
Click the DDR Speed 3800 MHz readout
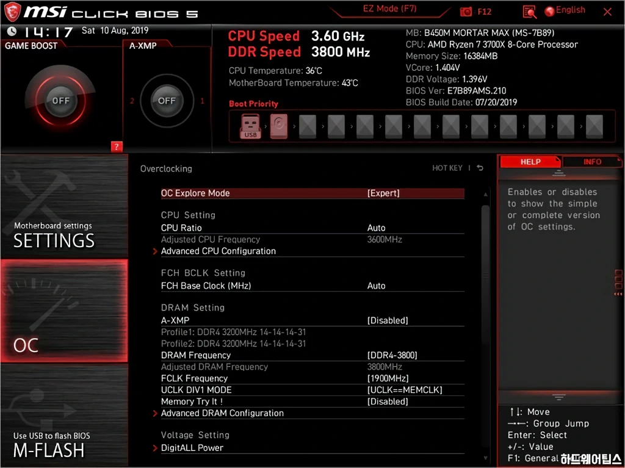(x=299, y=52)
